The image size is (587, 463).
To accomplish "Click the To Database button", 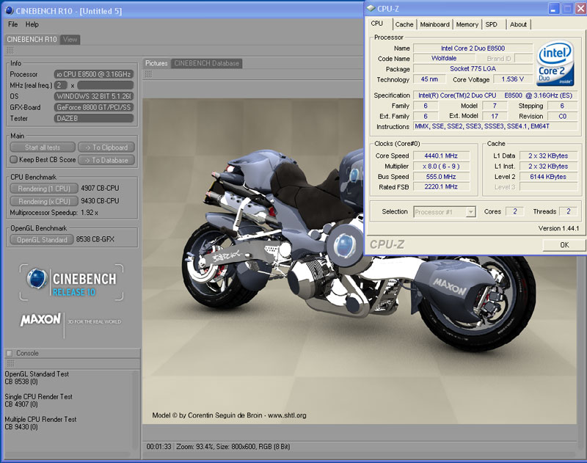I will tap(106, 160).
